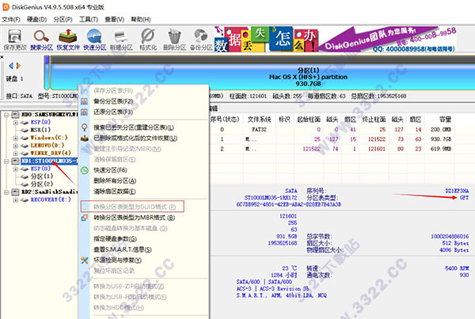Screen dimensions: 475x319
Task: Open the 工具(T) menu
Action: click(x=89, y=19)
